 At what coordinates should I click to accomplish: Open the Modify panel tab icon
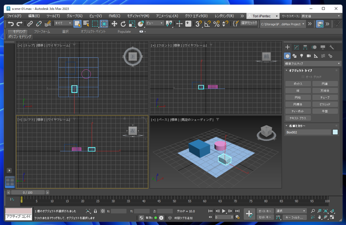click(x=296, y=47)
